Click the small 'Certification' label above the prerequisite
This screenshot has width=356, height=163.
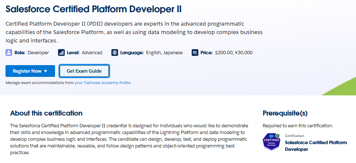pos(295,136)
